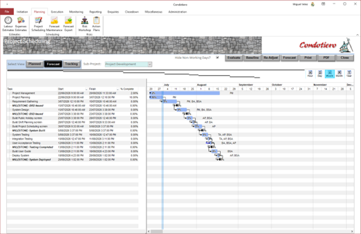The height and width of the screenshot is (234, 361).
Task: Switch to the Execution ribbon tab
Action: (57, 12)
